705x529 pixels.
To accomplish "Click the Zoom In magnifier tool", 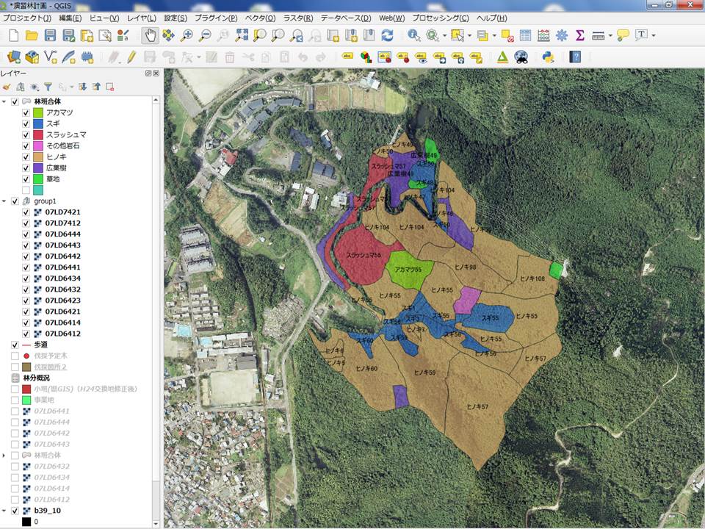I will pos(187,35).
